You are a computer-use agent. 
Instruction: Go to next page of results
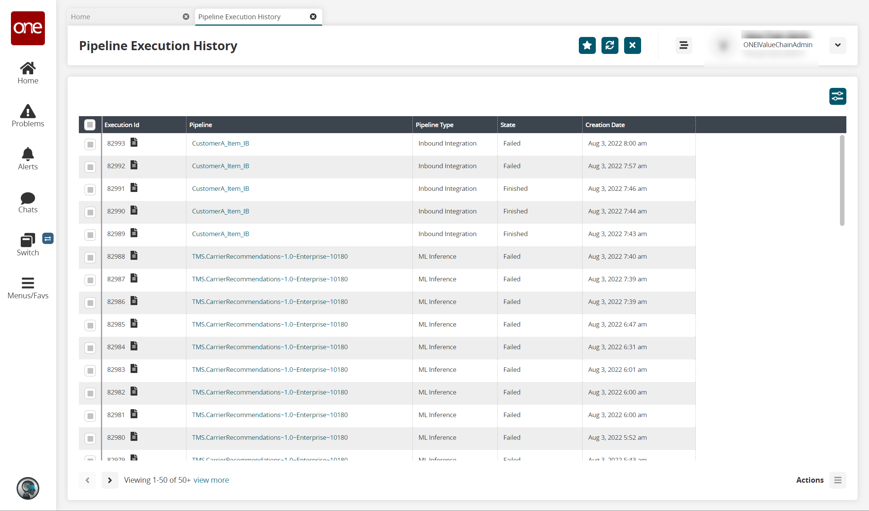pos(110,480)
